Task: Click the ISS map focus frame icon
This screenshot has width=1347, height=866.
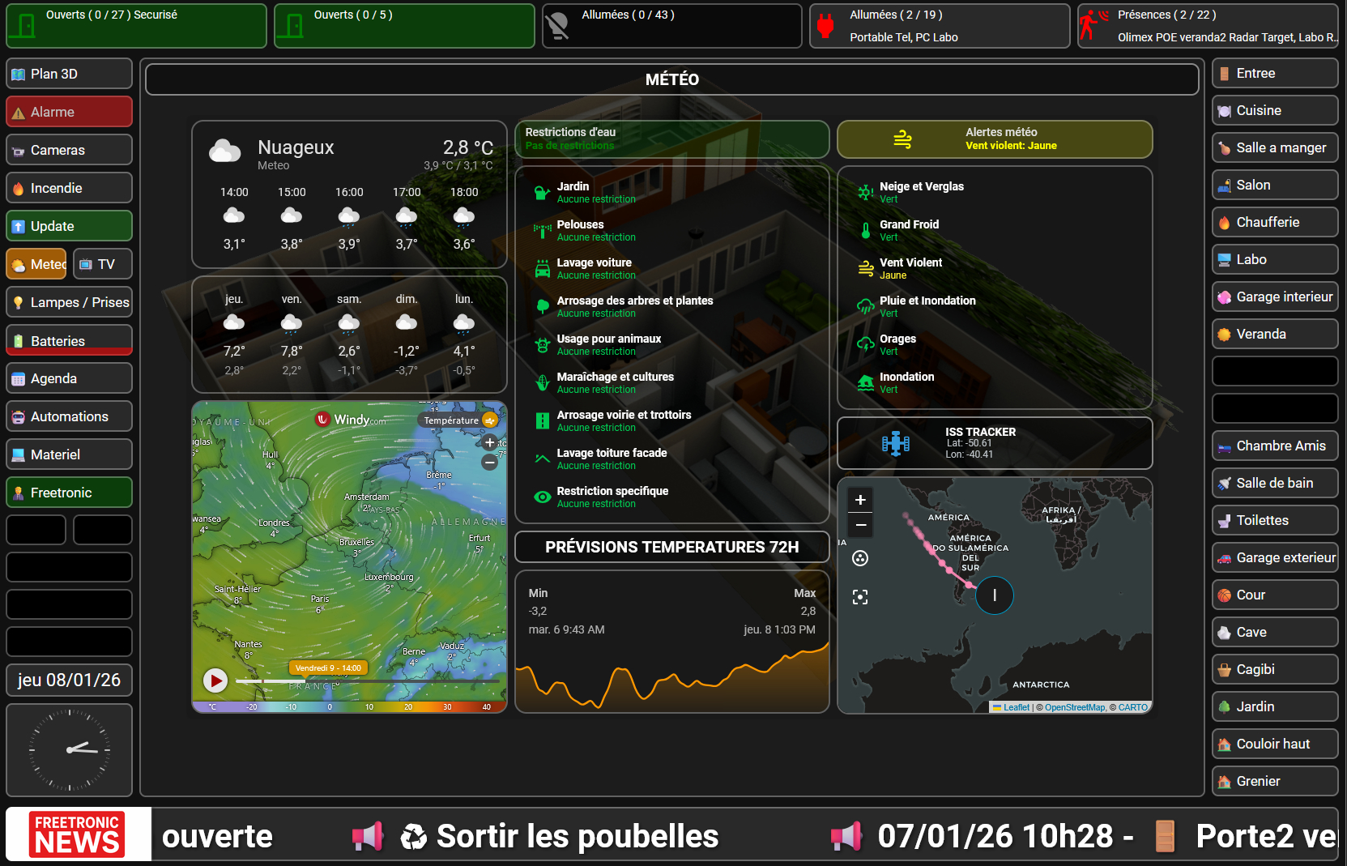Action: (860, 597)
